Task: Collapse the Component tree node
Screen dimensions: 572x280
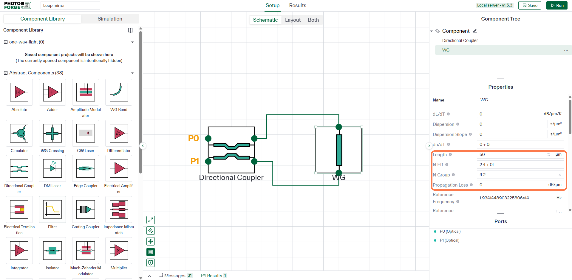Action: (x=432, y=31)
